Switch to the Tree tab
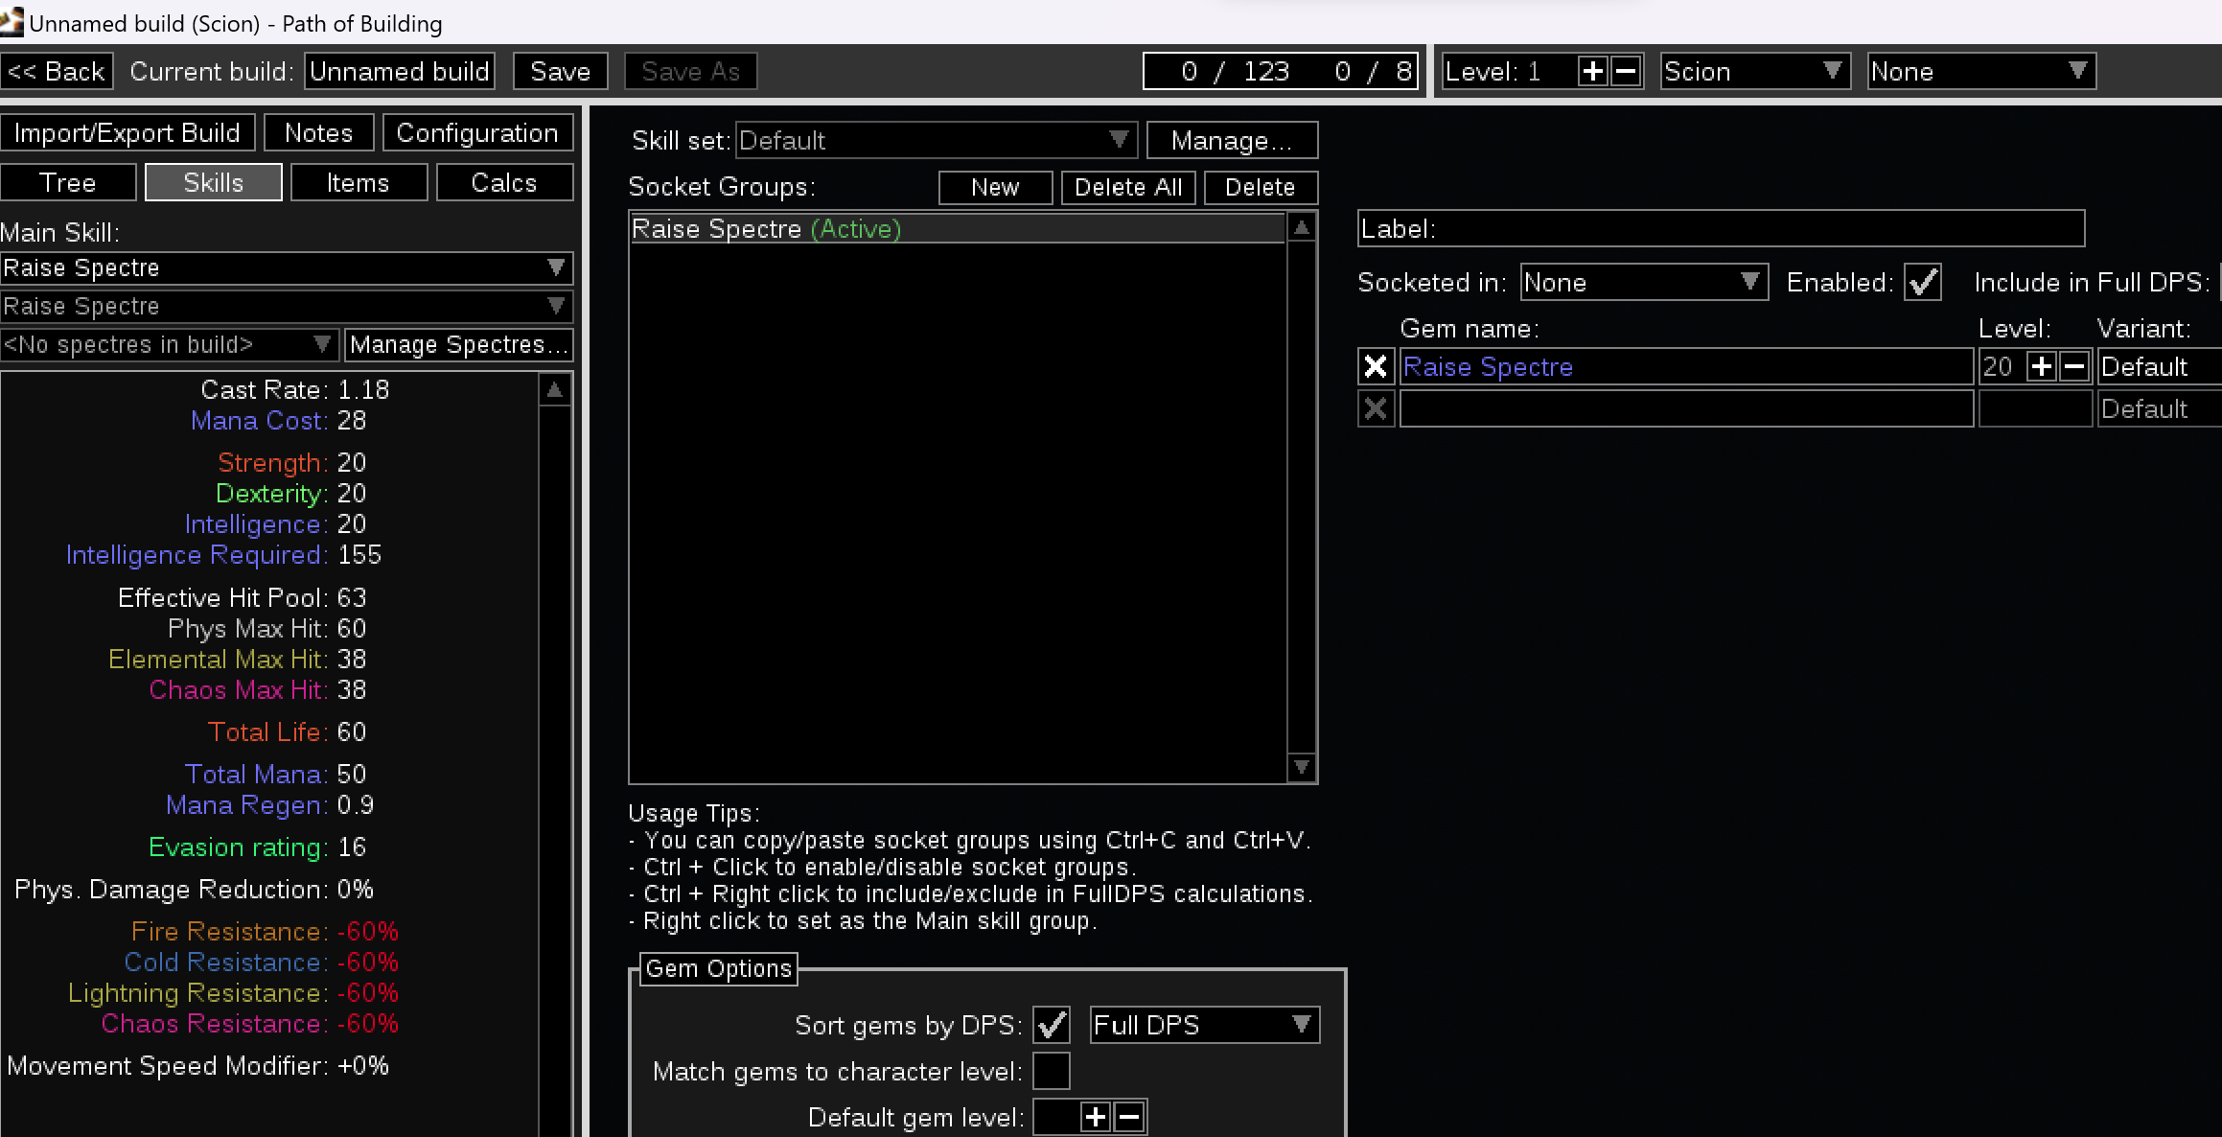 click(x=68, y=183)
